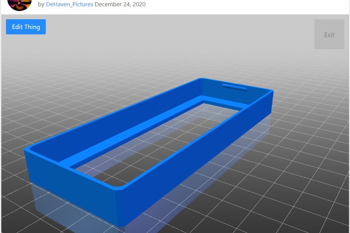Click the date December 24, 2020
The image size is (350, 233).
(x=120, y=4)
